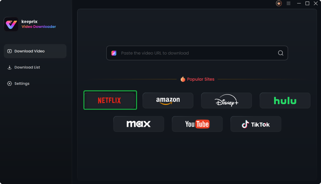Open the Max site tile
The width and height of the screenshot is (321, 184).
tap(139, 124)
